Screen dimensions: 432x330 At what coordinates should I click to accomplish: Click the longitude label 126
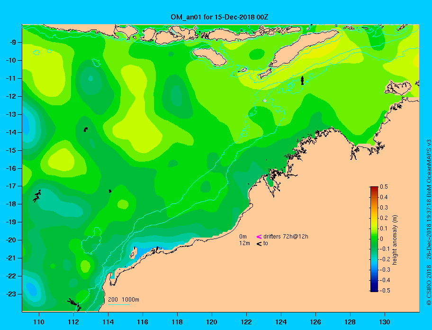click(315, 322)
